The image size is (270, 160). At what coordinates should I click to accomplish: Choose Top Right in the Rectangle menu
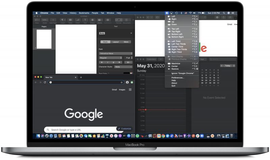182,32
